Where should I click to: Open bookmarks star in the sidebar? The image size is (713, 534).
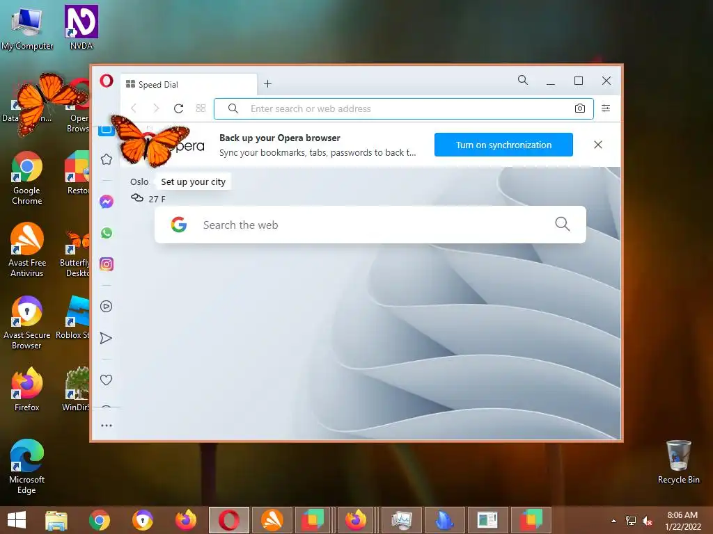(x=107, y=159)
